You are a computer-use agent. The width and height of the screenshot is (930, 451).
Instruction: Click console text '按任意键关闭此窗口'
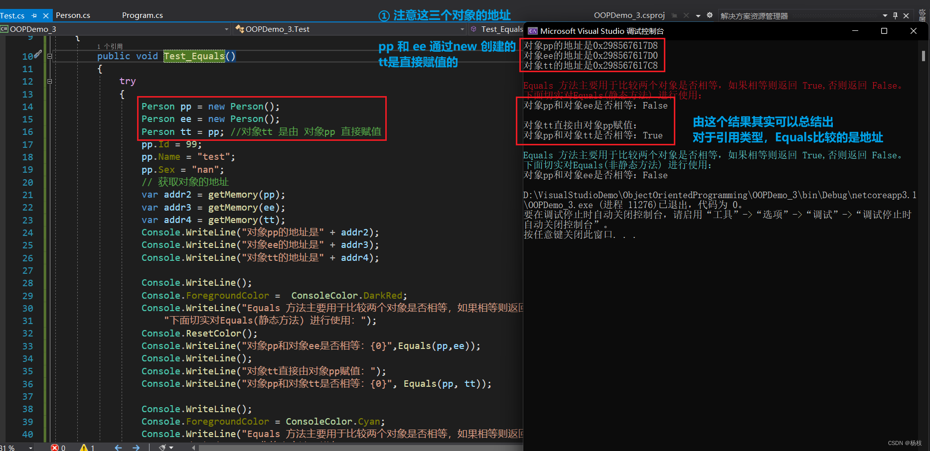(569, 235)
